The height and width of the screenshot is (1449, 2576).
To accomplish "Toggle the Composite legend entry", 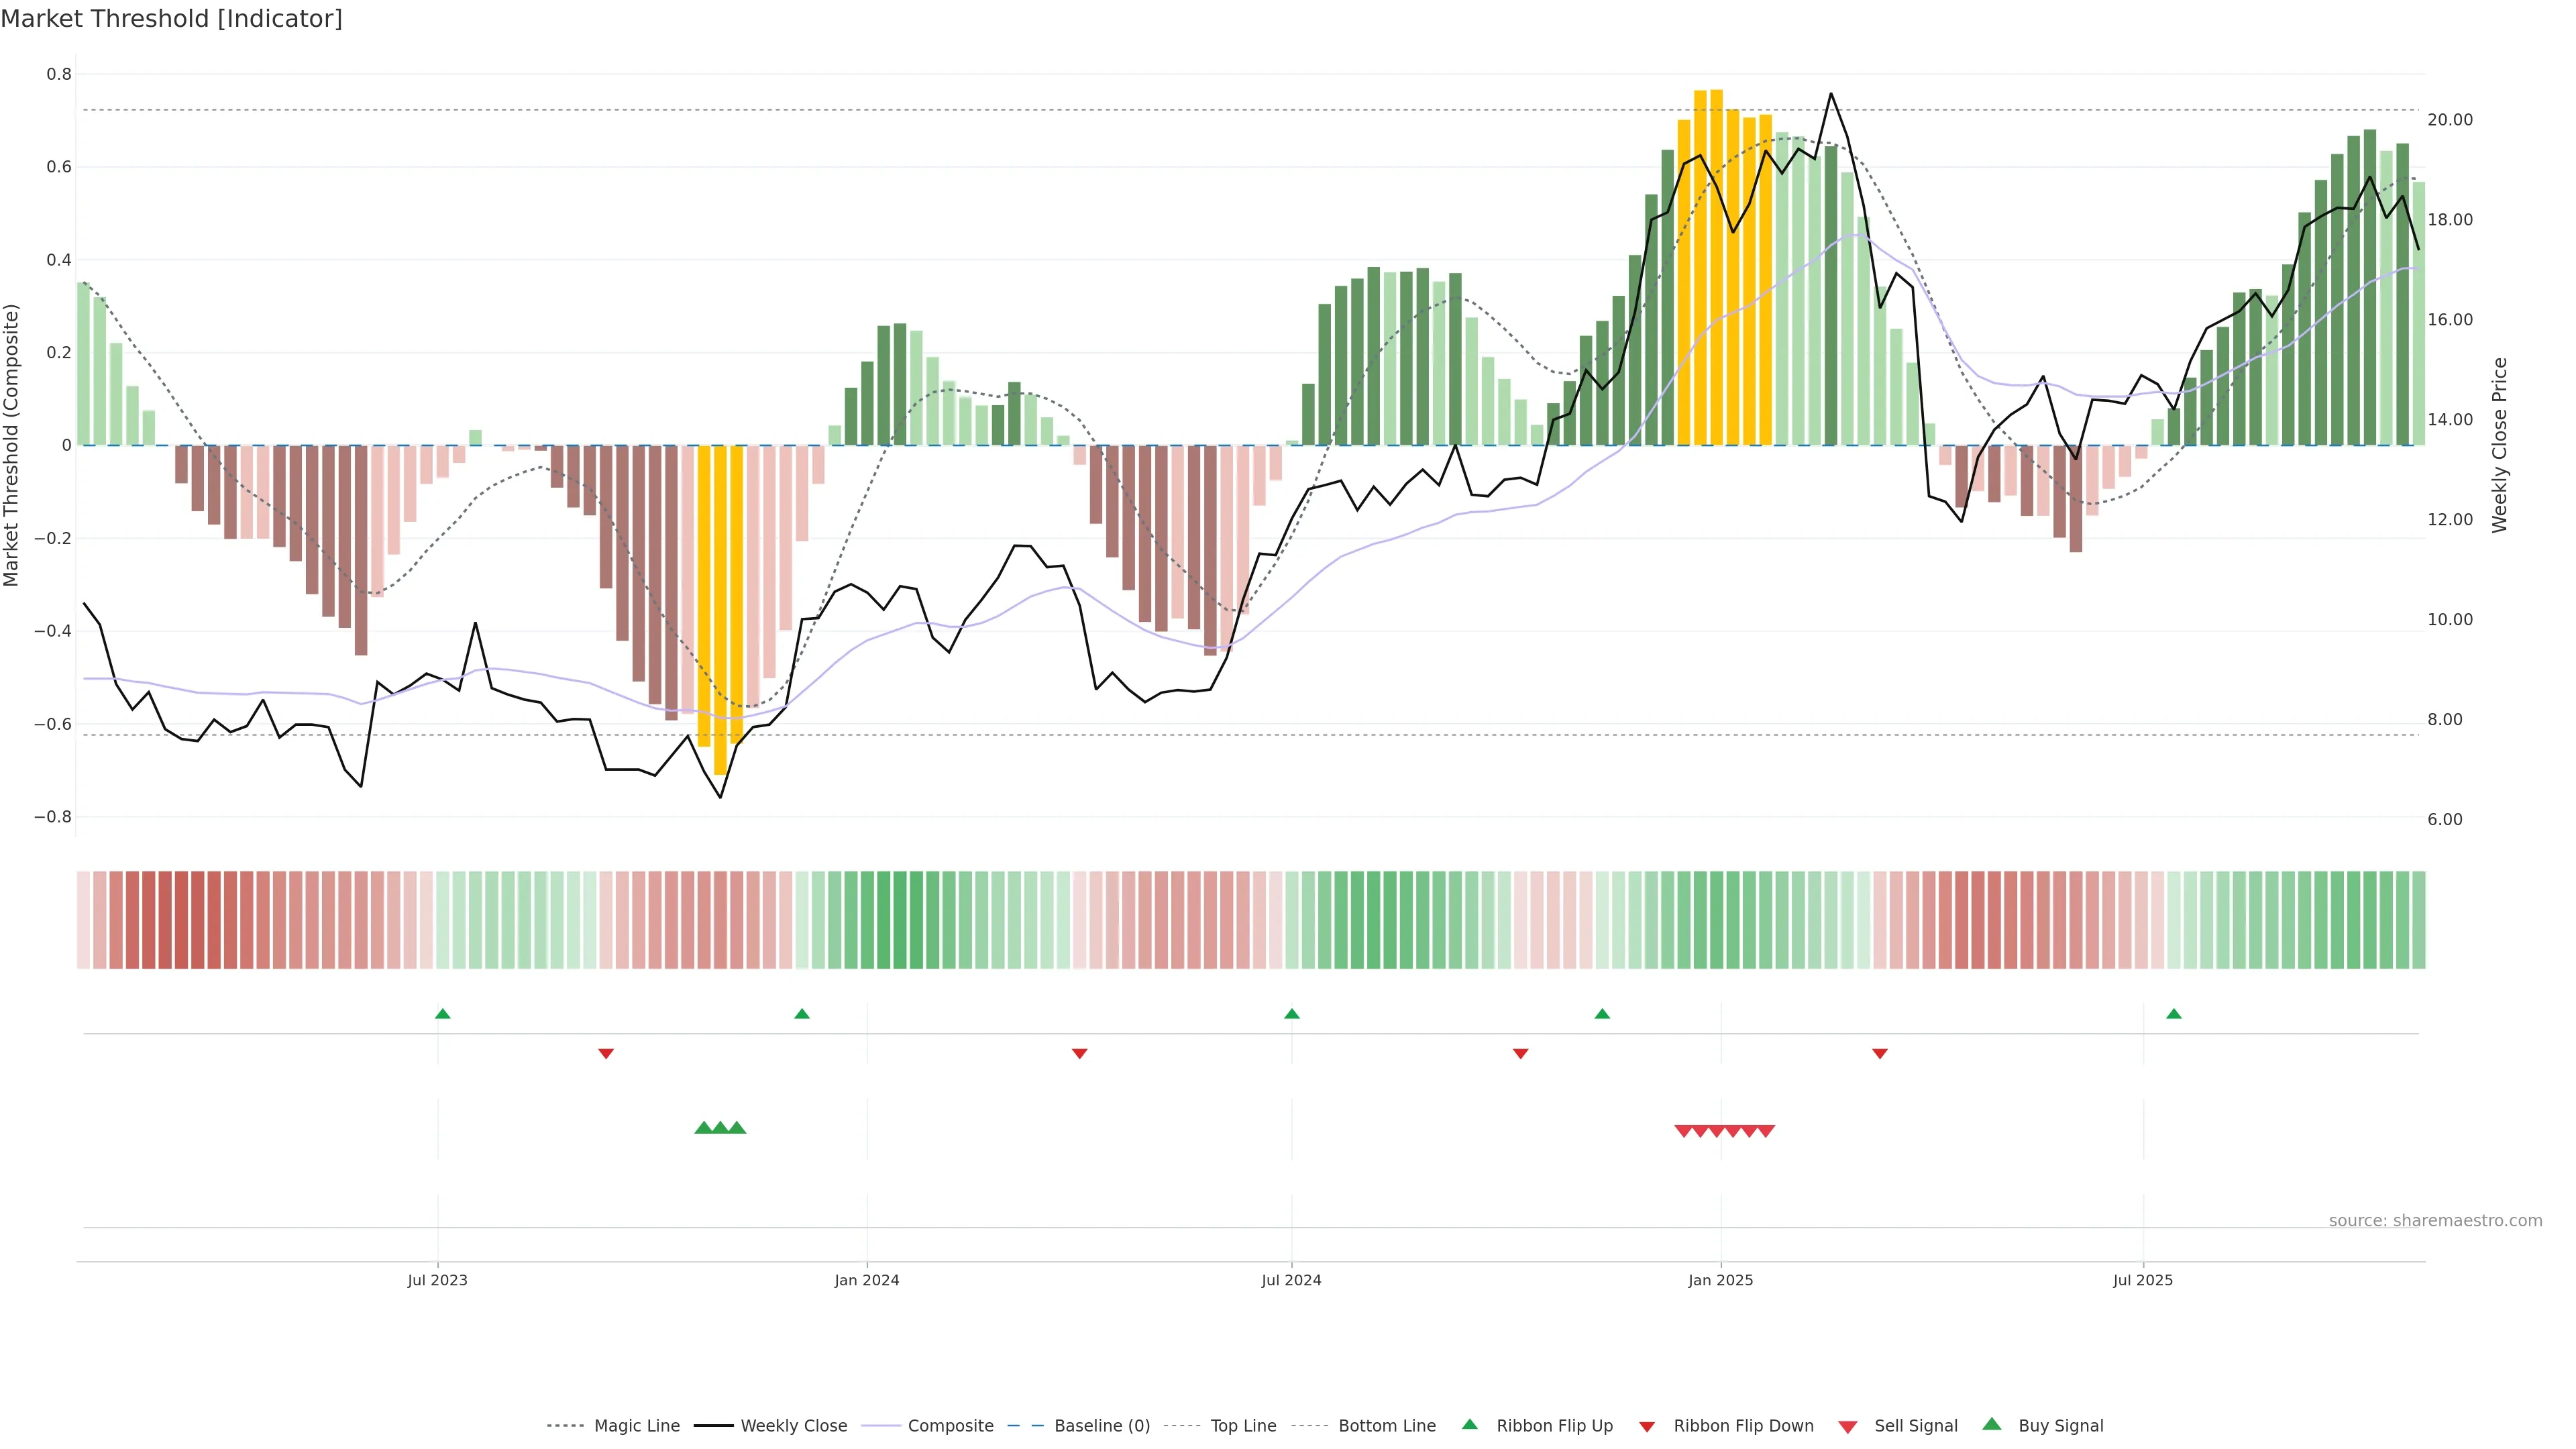I will pyautogui.click(x=950, y=1426).
